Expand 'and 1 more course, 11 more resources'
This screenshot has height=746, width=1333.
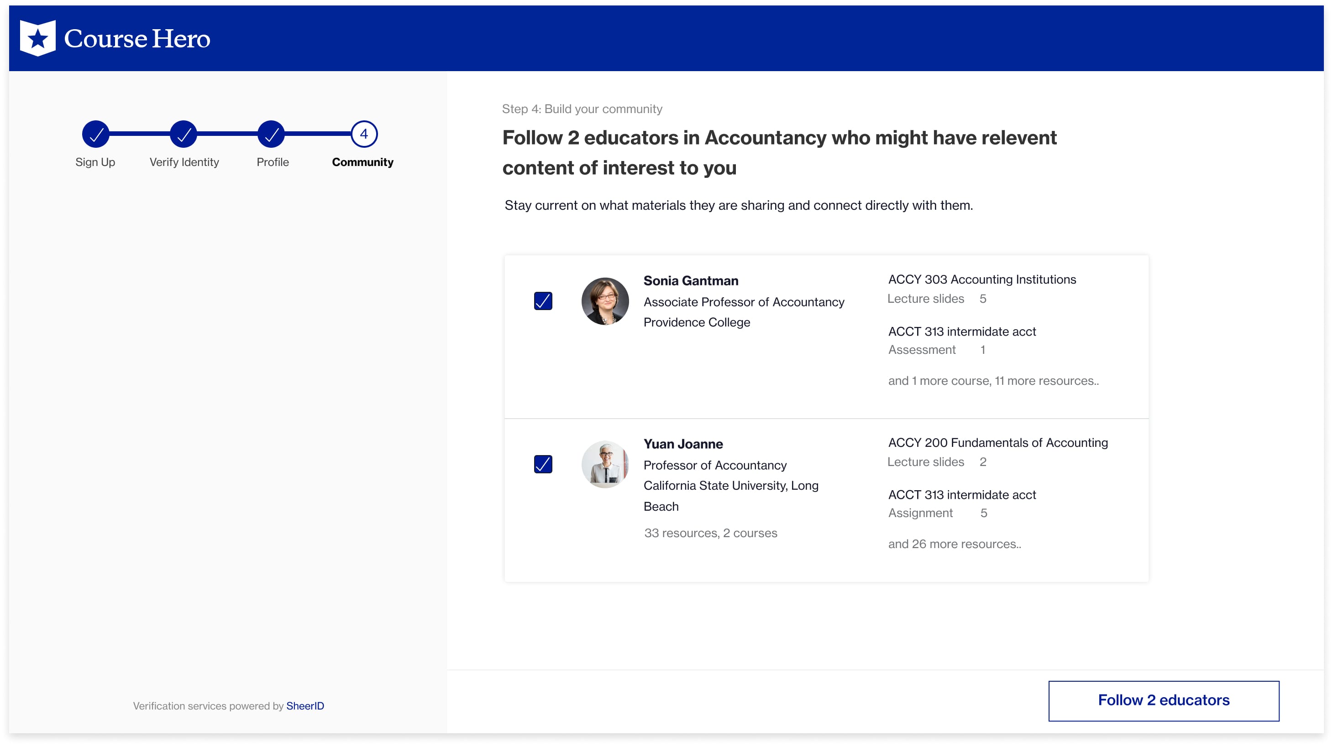[993, 381]
